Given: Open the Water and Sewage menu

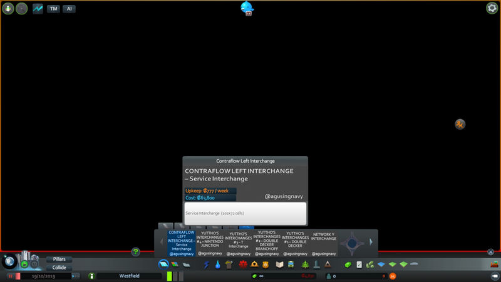Looking at the screenshot, I should [217, 265].
